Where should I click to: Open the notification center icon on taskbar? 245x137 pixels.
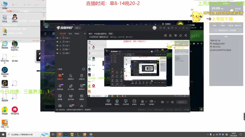pyautogui.click(x=241, y=134)
